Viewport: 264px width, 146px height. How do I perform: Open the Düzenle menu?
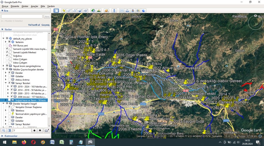pos(15,6)
